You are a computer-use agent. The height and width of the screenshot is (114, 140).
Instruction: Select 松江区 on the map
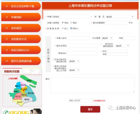point(18,96)
